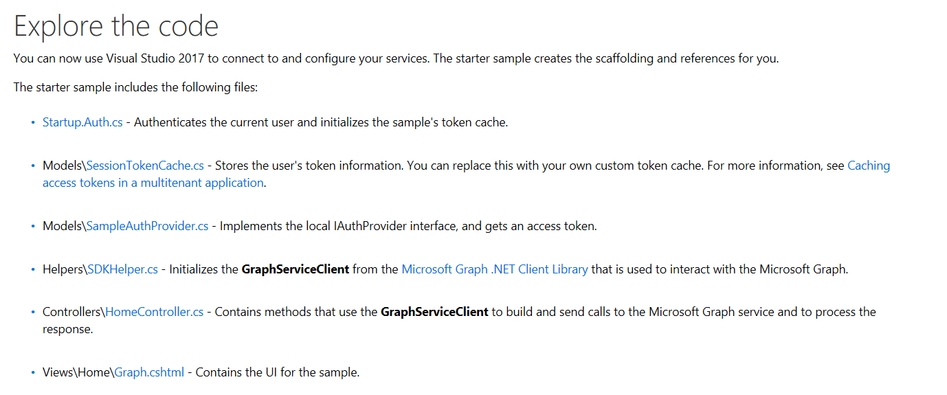Viewport: 947px width, 395px height.
Task: Click bold GraphServiceClient in the HomeController bullet
Action: (434, 312)
